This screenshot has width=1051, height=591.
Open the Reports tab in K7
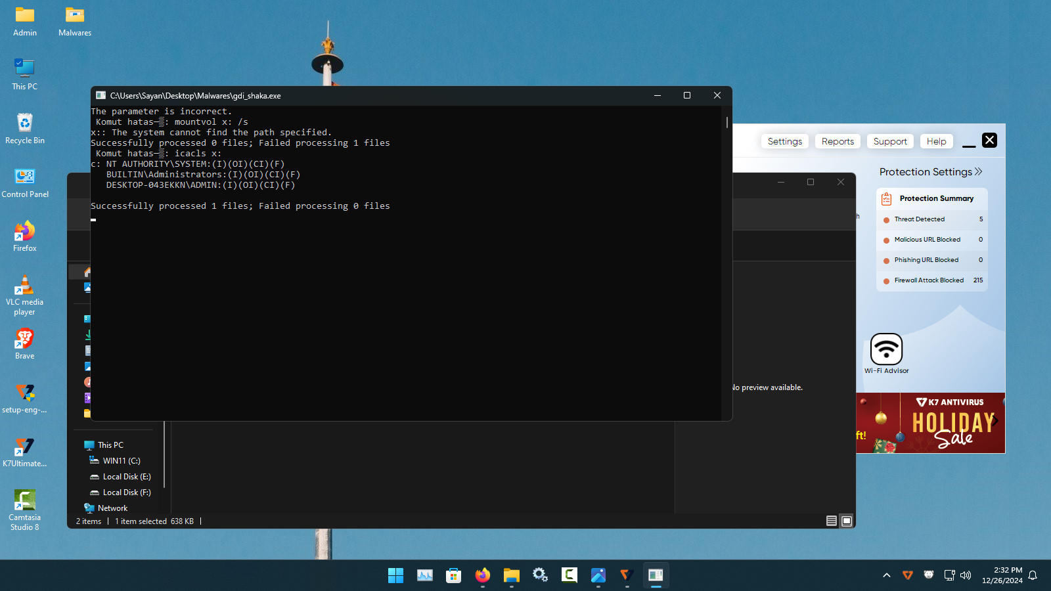pyautogui.click(x=838, y=141)
